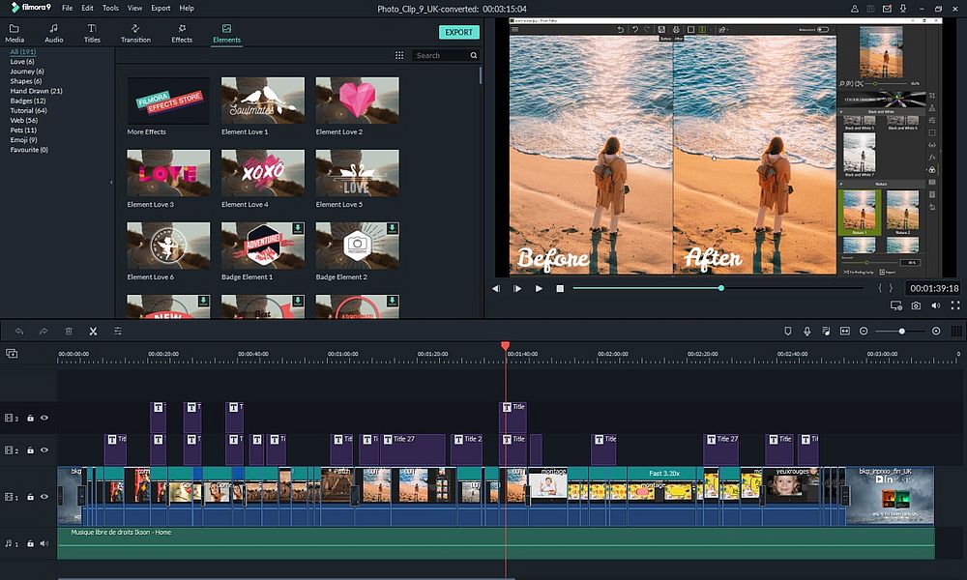Image resolution: width=967 pixels, height=580 pixels.
Task: Open the Effects tab
Action: pyautogui.click(x=182, y=34)
